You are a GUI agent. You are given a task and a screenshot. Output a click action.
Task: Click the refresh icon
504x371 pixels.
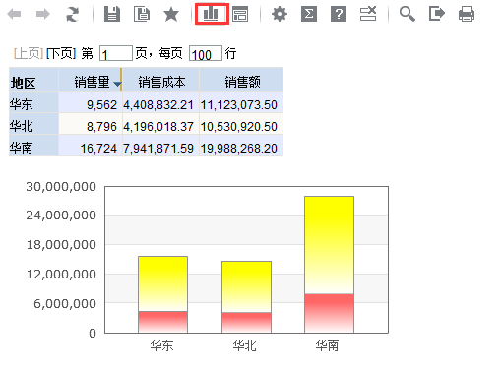click(72, 14)
